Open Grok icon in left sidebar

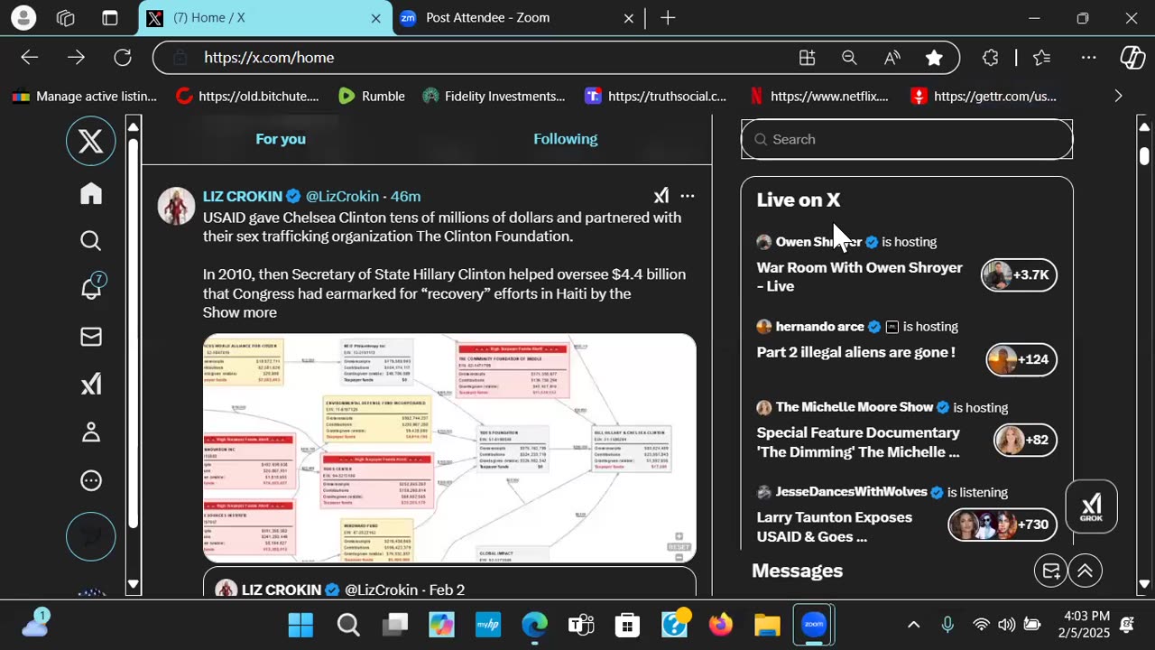pyautogui.click(x=91, y=385)
